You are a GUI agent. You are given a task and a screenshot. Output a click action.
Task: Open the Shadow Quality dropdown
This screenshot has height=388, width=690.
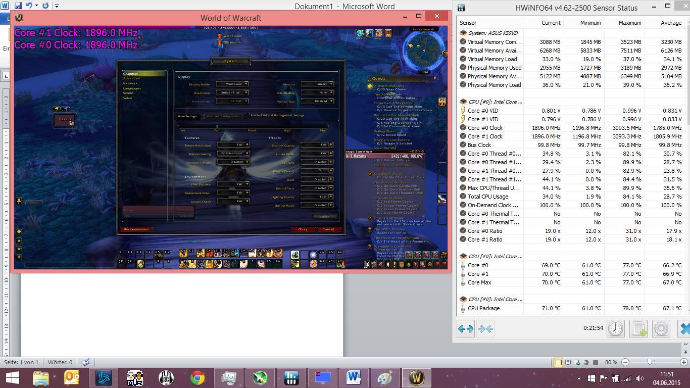317,145
